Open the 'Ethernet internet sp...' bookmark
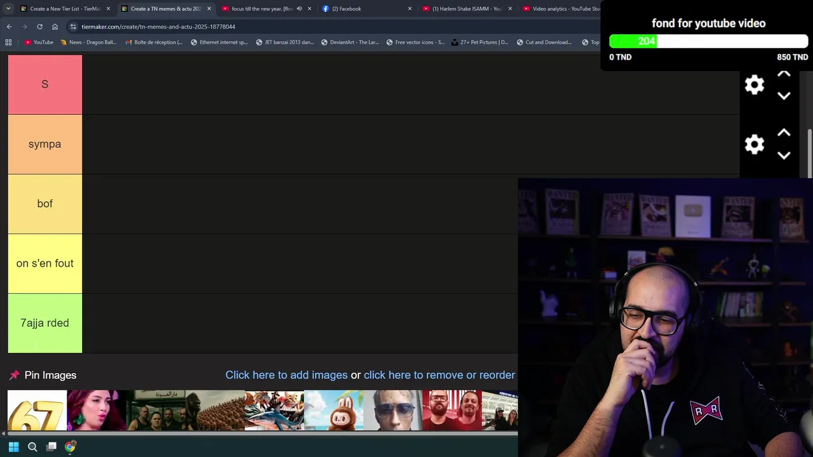813x457 pixels. [219, 43]
